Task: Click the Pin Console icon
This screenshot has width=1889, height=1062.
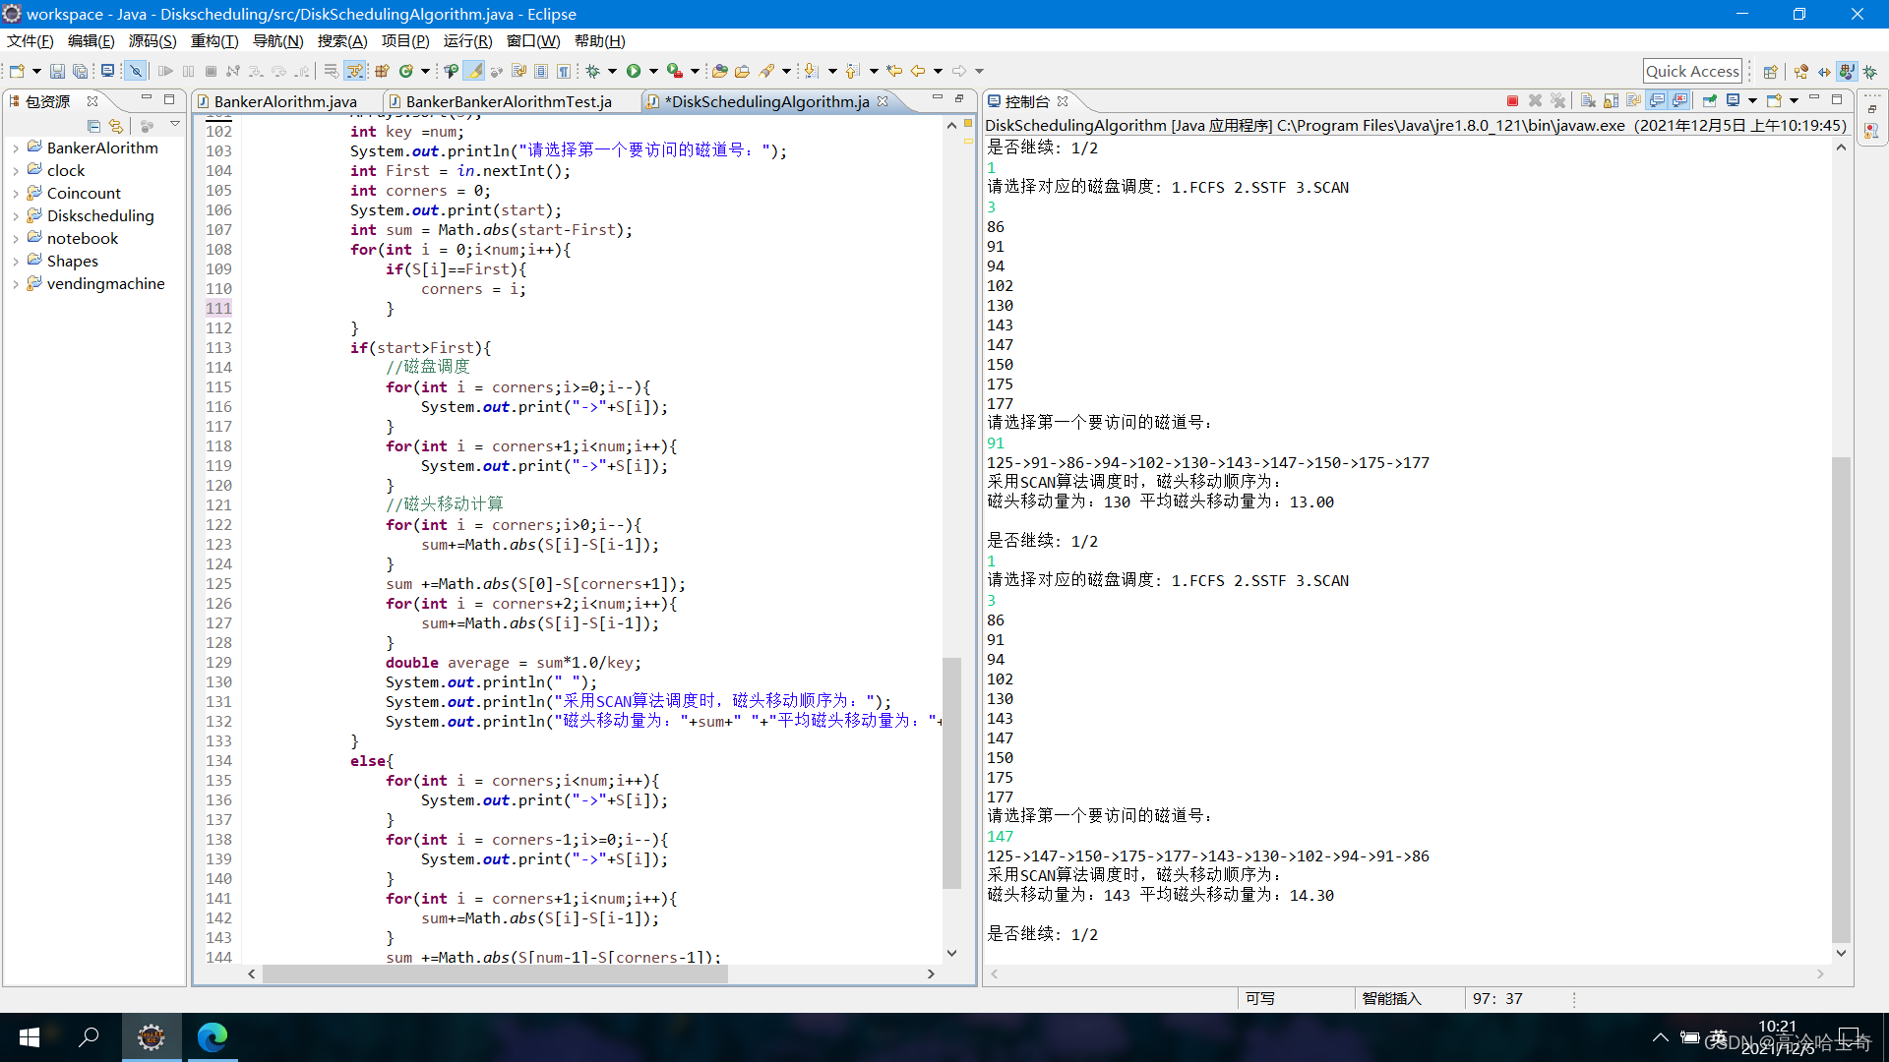Action: (1710, 101)
